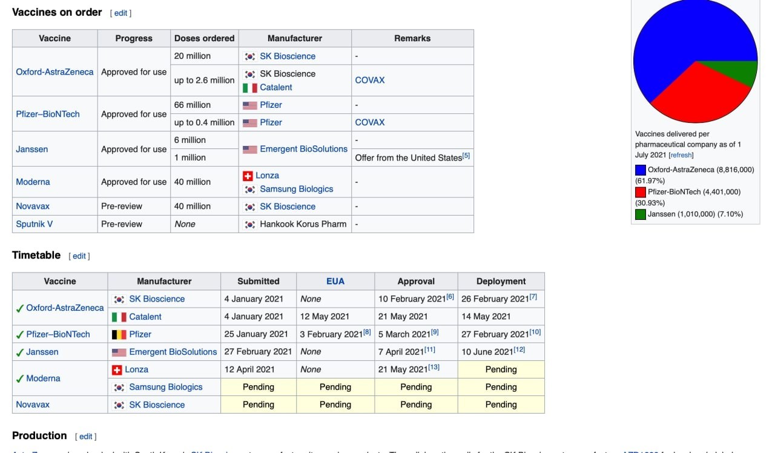Click the green Janssen legend swatch

[641, 214]
